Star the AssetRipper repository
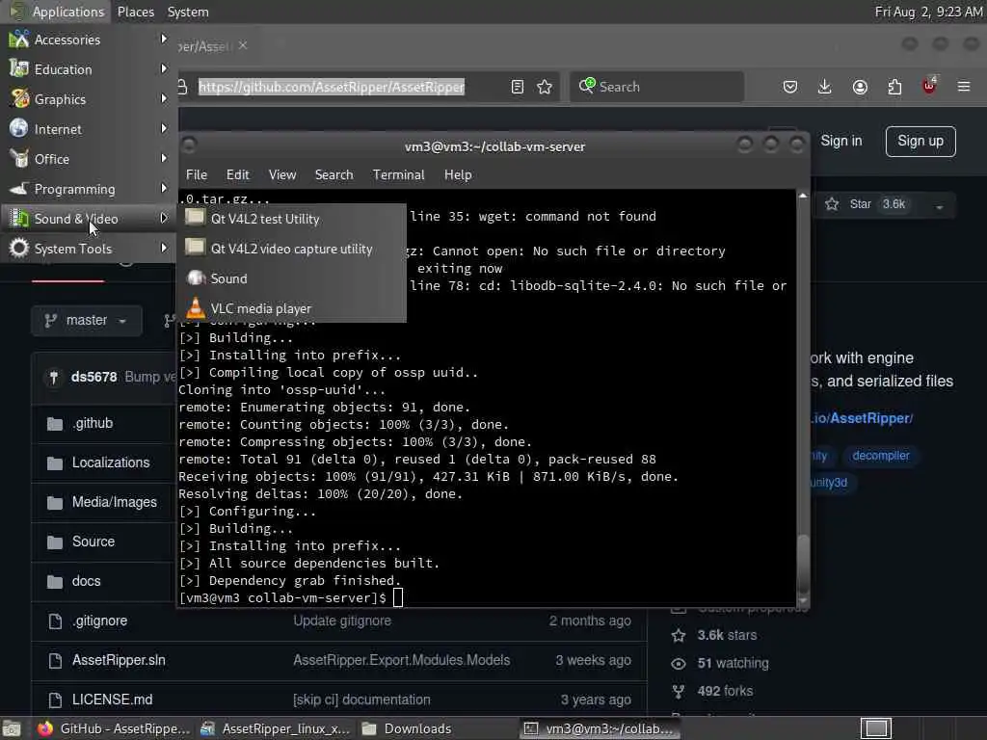Screen dimensions: 987x740 866,204
